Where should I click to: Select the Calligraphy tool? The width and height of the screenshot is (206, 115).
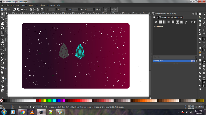(2, 68)
